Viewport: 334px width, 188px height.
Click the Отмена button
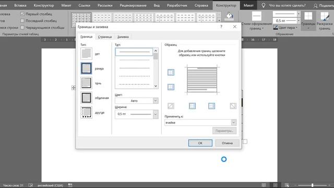coord(227,143)
